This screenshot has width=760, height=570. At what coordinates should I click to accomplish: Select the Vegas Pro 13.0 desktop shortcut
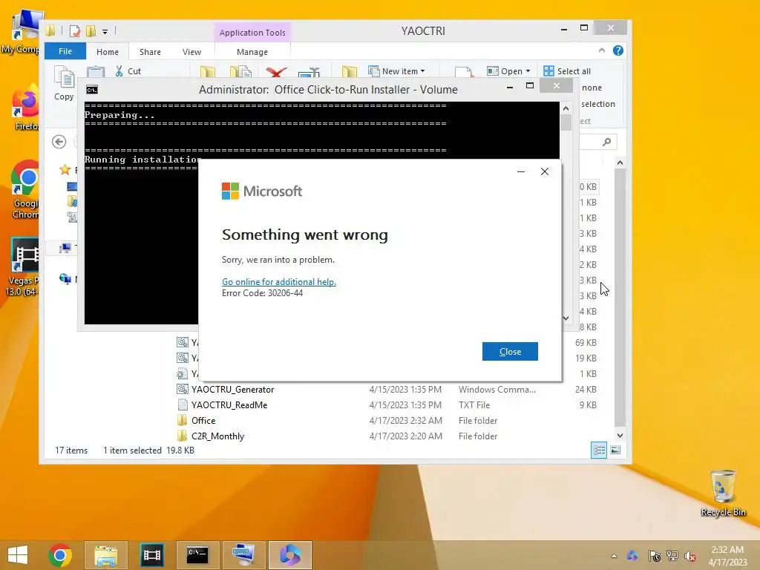(x=23, y=267)
